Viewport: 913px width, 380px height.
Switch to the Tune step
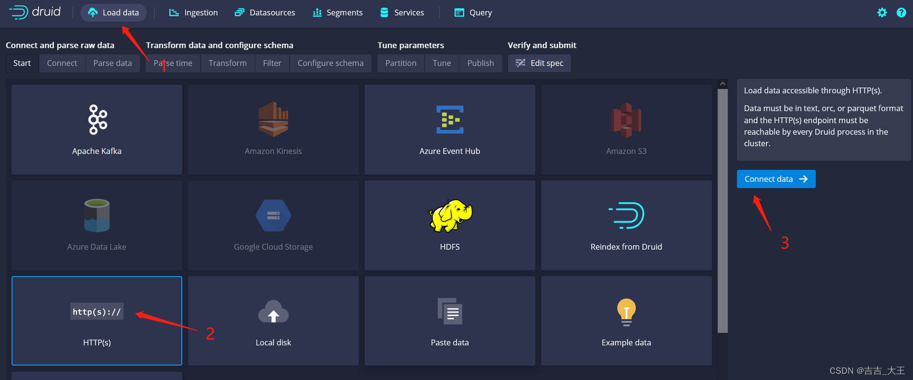coord(442,63)
